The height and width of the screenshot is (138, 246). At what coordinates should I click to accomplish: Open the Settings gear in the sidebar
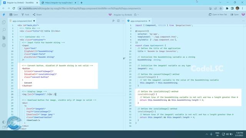pos(4,45)
